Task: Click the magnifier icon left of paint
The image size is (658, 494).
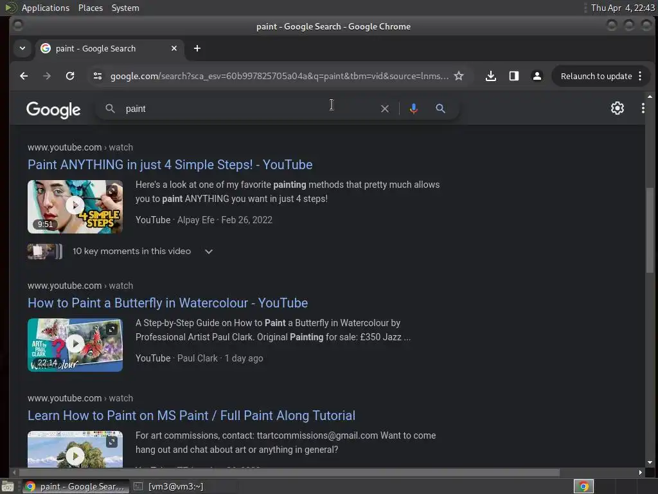Action: click(110, 109)
